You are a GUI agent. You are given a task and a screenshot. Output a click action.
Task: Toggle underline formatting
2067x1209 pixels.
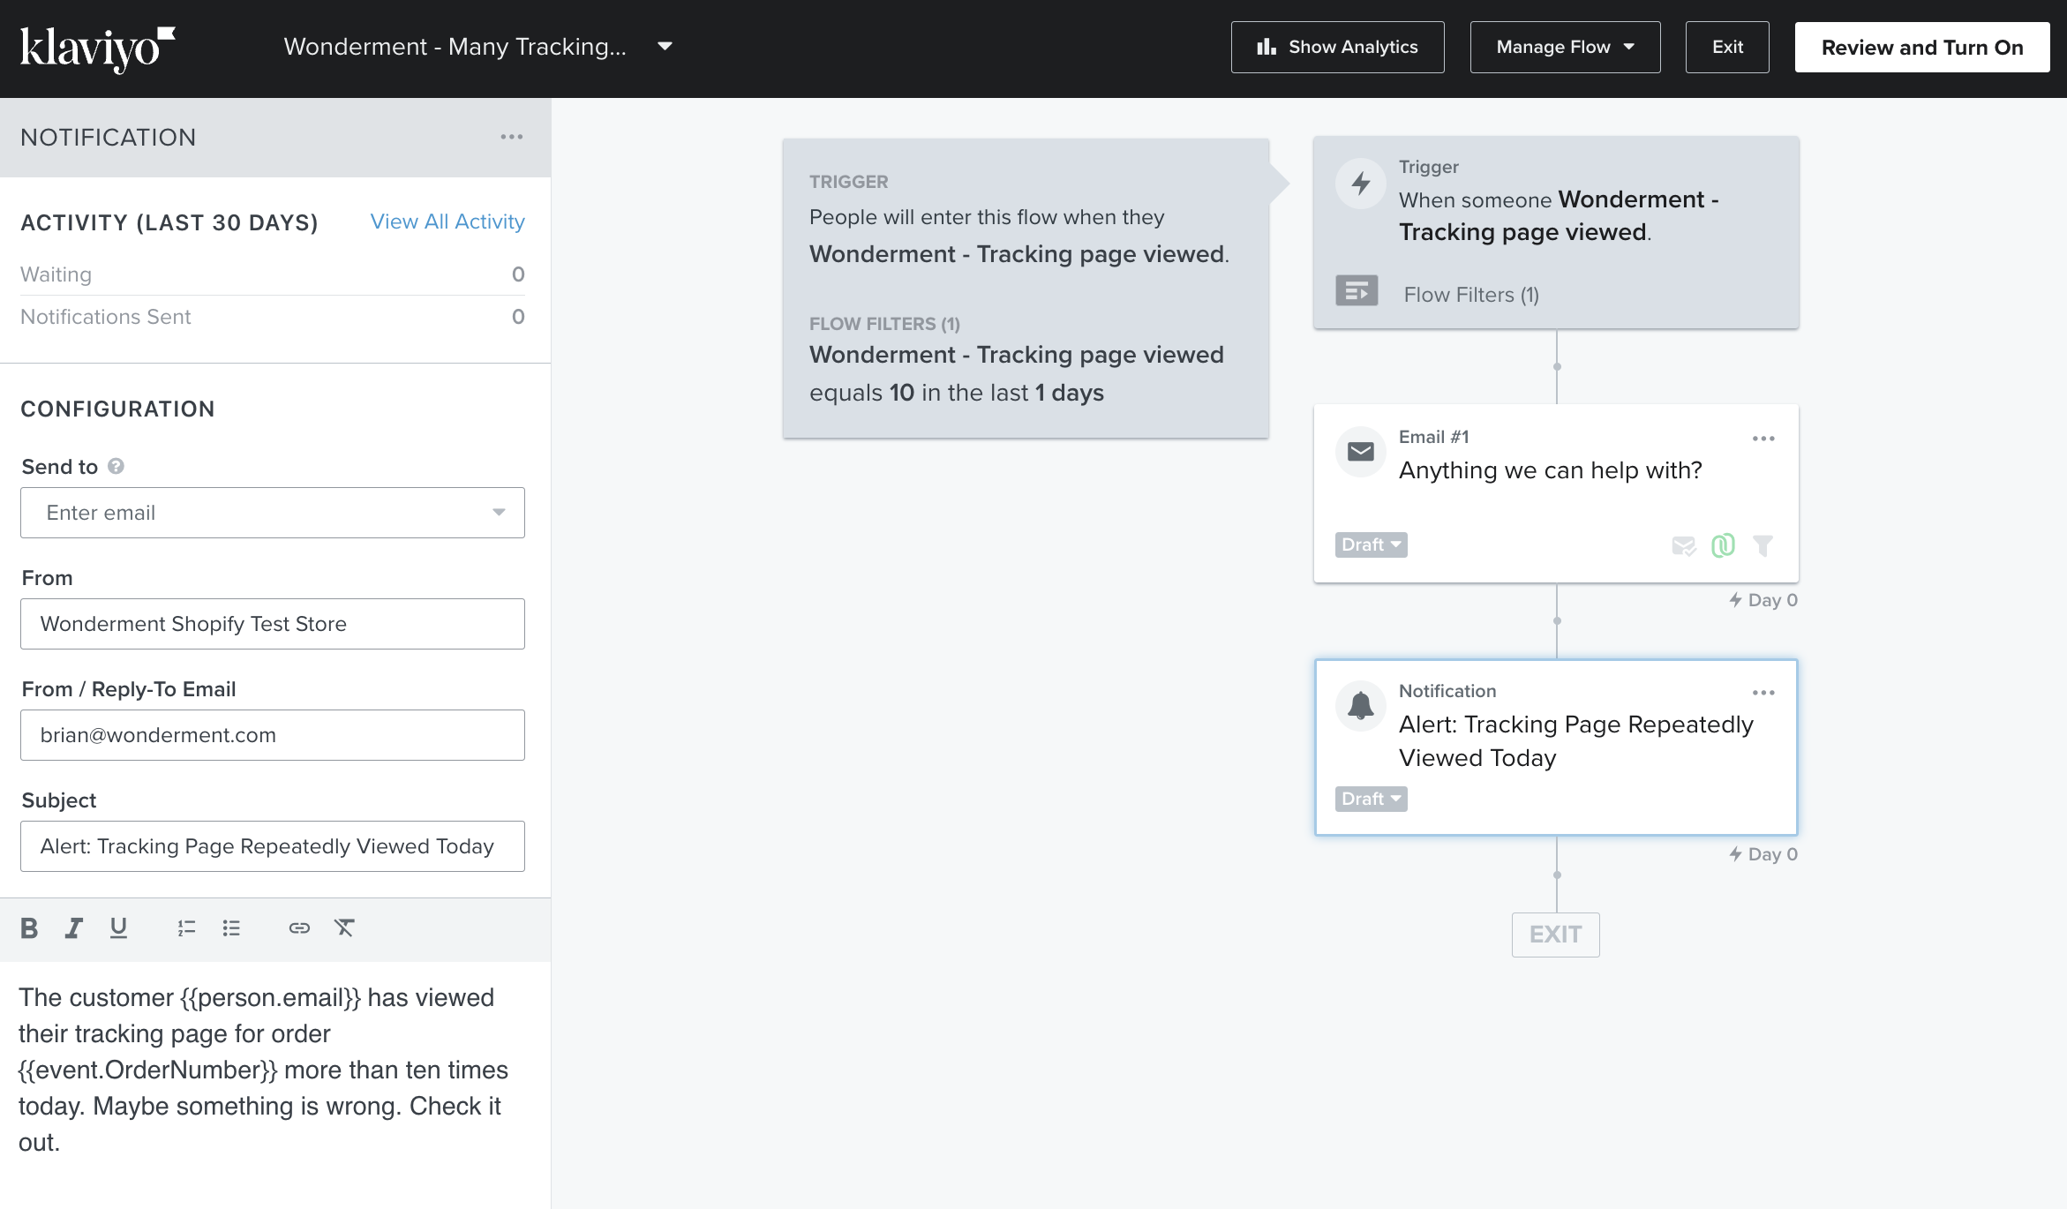118,927
